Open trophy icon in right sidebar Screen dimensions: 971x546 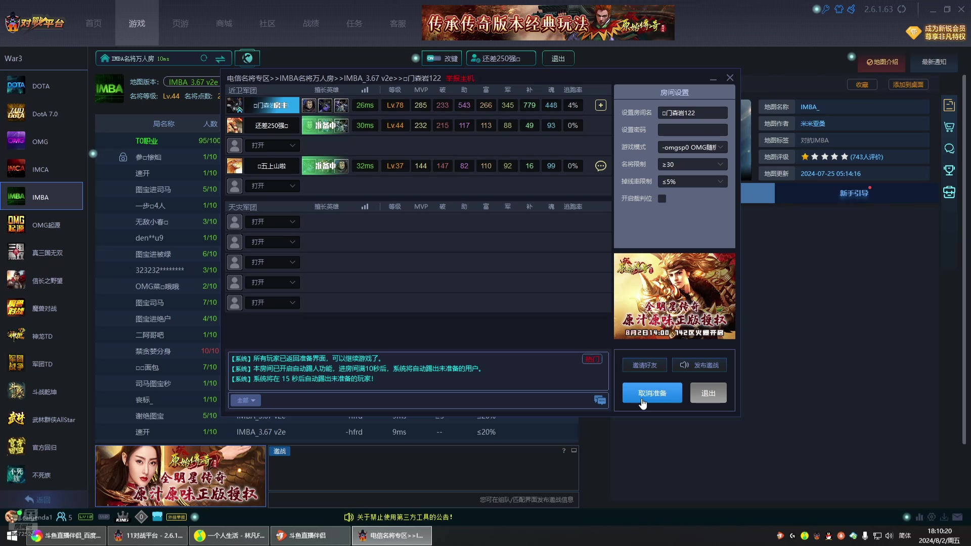coord(949,170)
